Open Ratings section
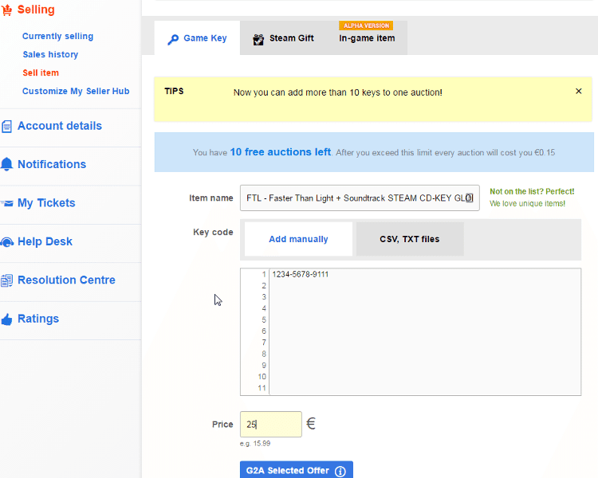The width and height of the screenshot is (598, 478). [38, 319]
